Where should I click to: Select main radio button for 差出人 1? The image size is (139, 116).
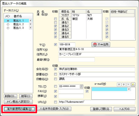[x=8, y=21]
